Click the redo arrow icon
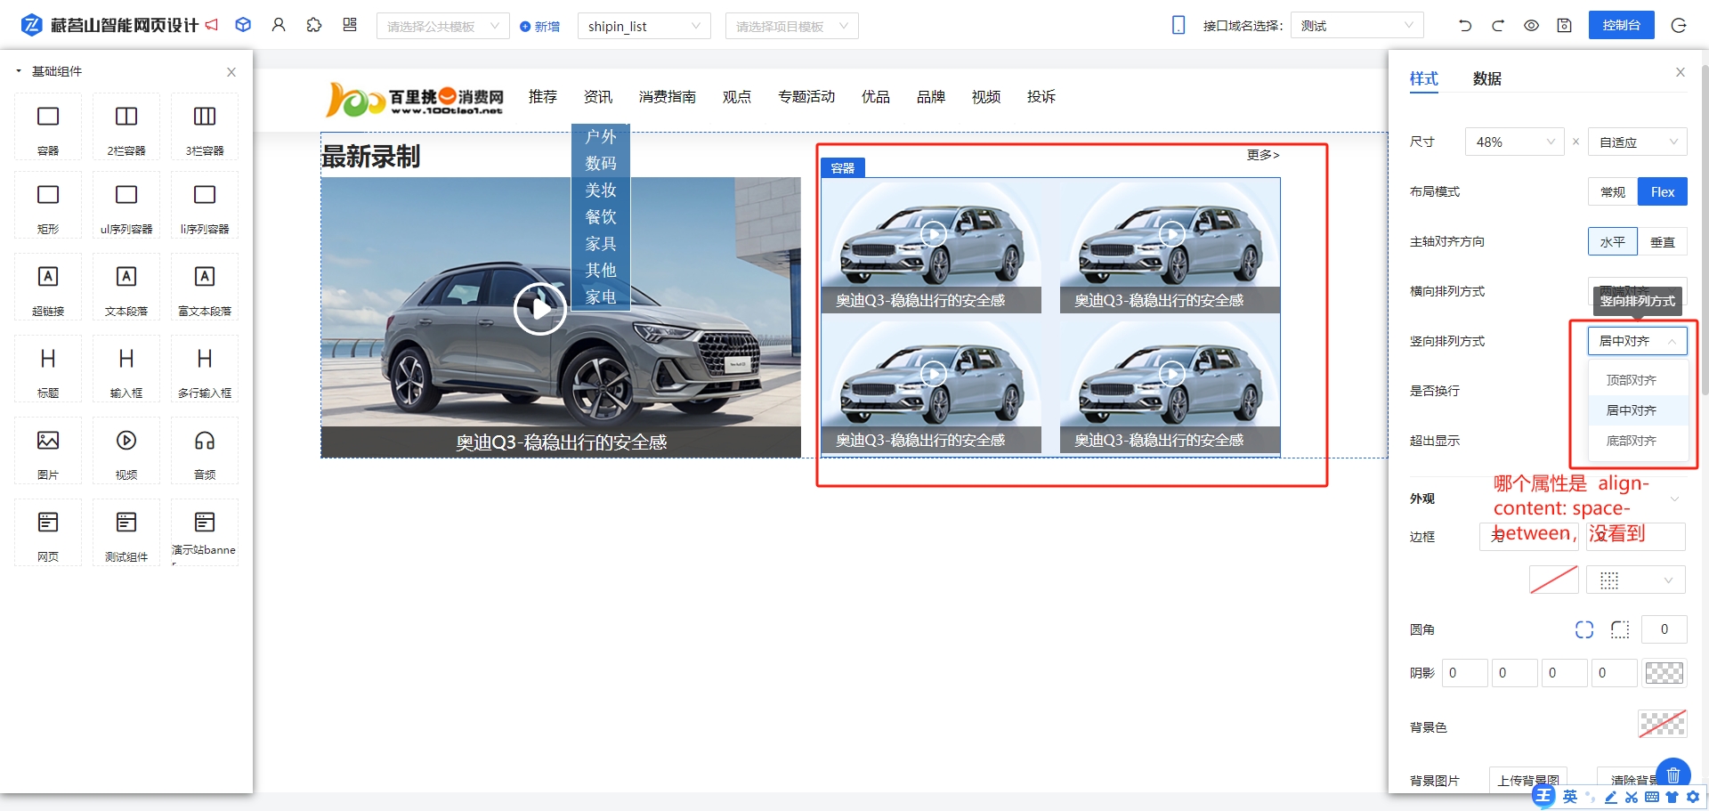 click(x=1498, y=26)
